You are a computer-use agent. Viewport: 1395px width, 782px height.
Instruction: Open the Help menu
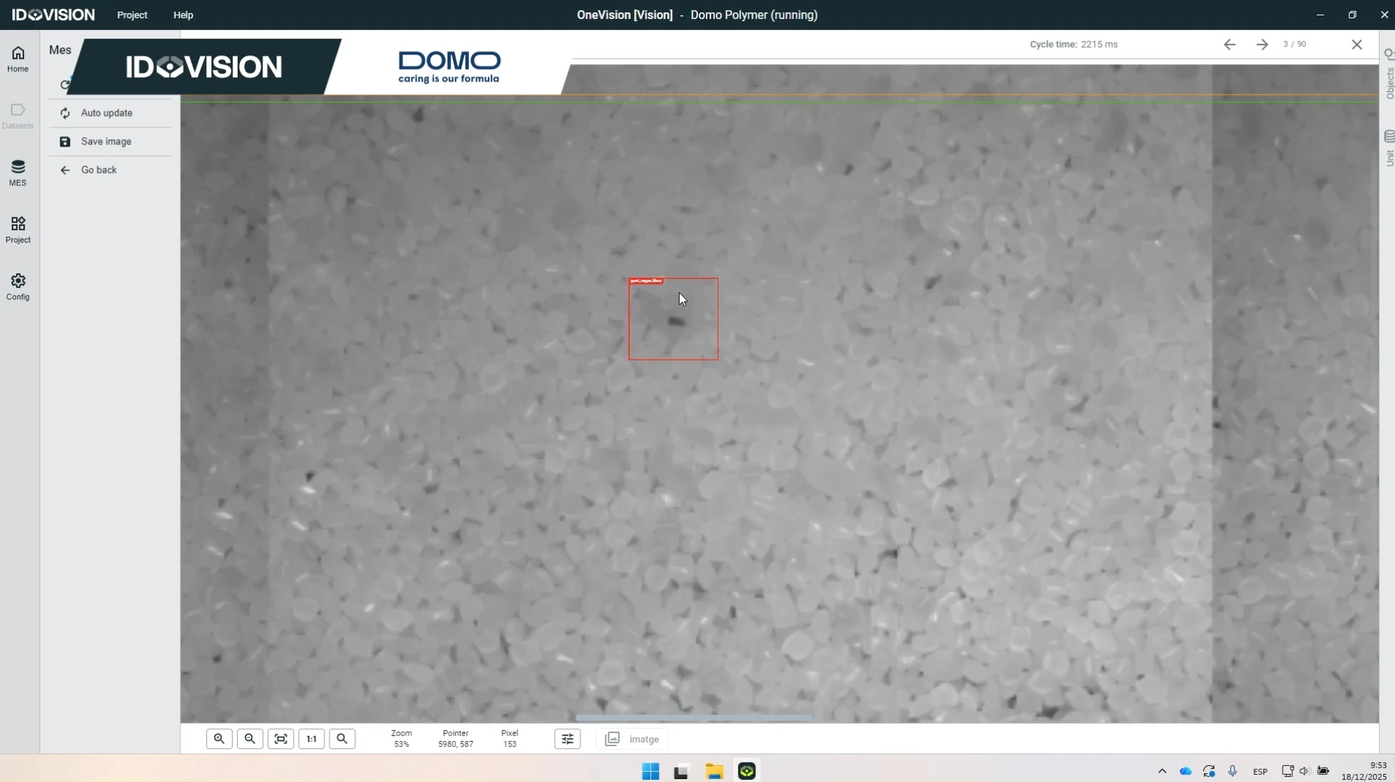(183, 15)
